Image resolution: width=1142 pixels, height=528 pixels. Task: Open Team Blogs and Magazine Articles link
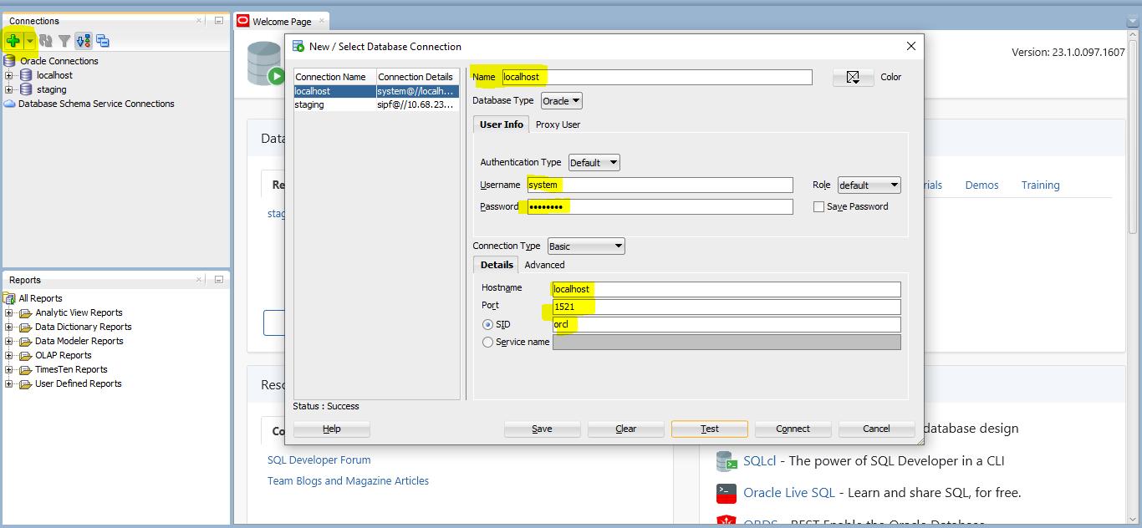(348, 480)
